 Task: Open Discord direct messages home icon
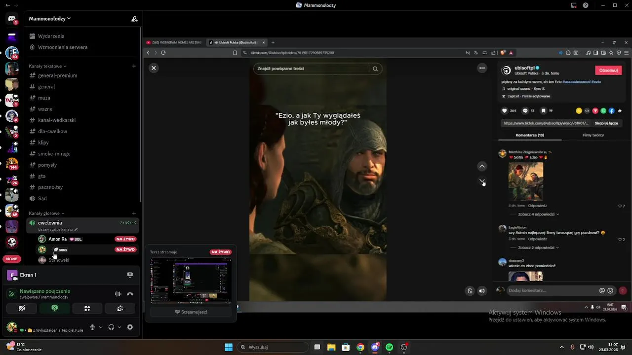[12, 19]
